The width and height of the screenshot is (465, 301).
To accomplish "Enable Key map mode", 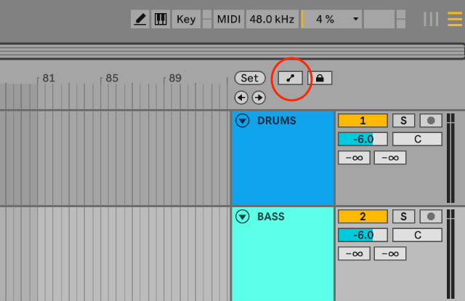I will tap(186, 19).
